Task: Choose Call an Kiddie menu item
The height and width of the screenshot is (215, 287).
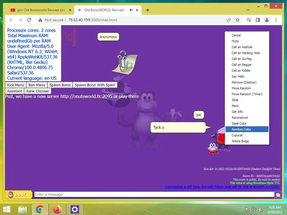Action: coord(247,71)
